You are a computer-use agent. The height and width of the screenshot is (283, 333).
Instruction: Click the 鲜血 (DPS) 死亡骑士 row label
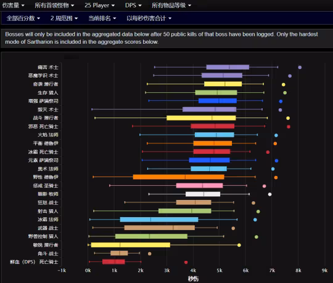click(34, 262)
